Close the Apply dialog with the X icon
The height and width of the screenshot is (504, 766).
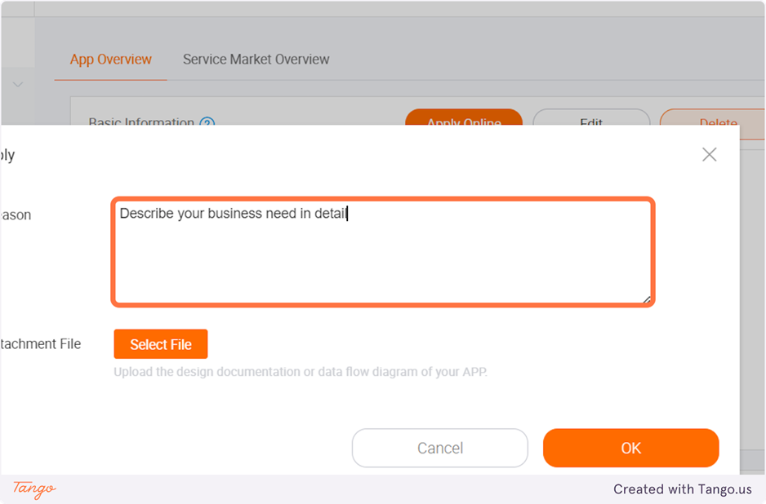[709, 155]
